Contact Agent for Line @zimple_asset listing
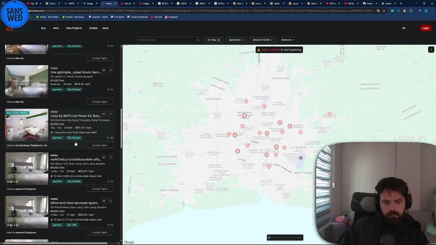 pyautogui.click(x=100, y=102)
